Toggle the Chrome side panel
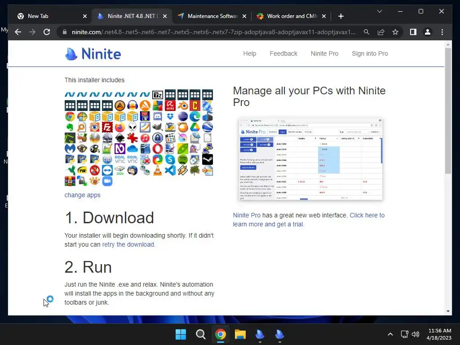The width and height of the screenshot is (460, 345). point(413,32)
